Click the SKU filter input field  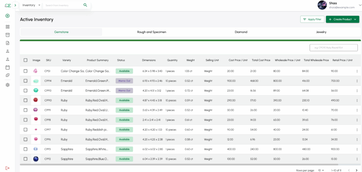point(333,47)
